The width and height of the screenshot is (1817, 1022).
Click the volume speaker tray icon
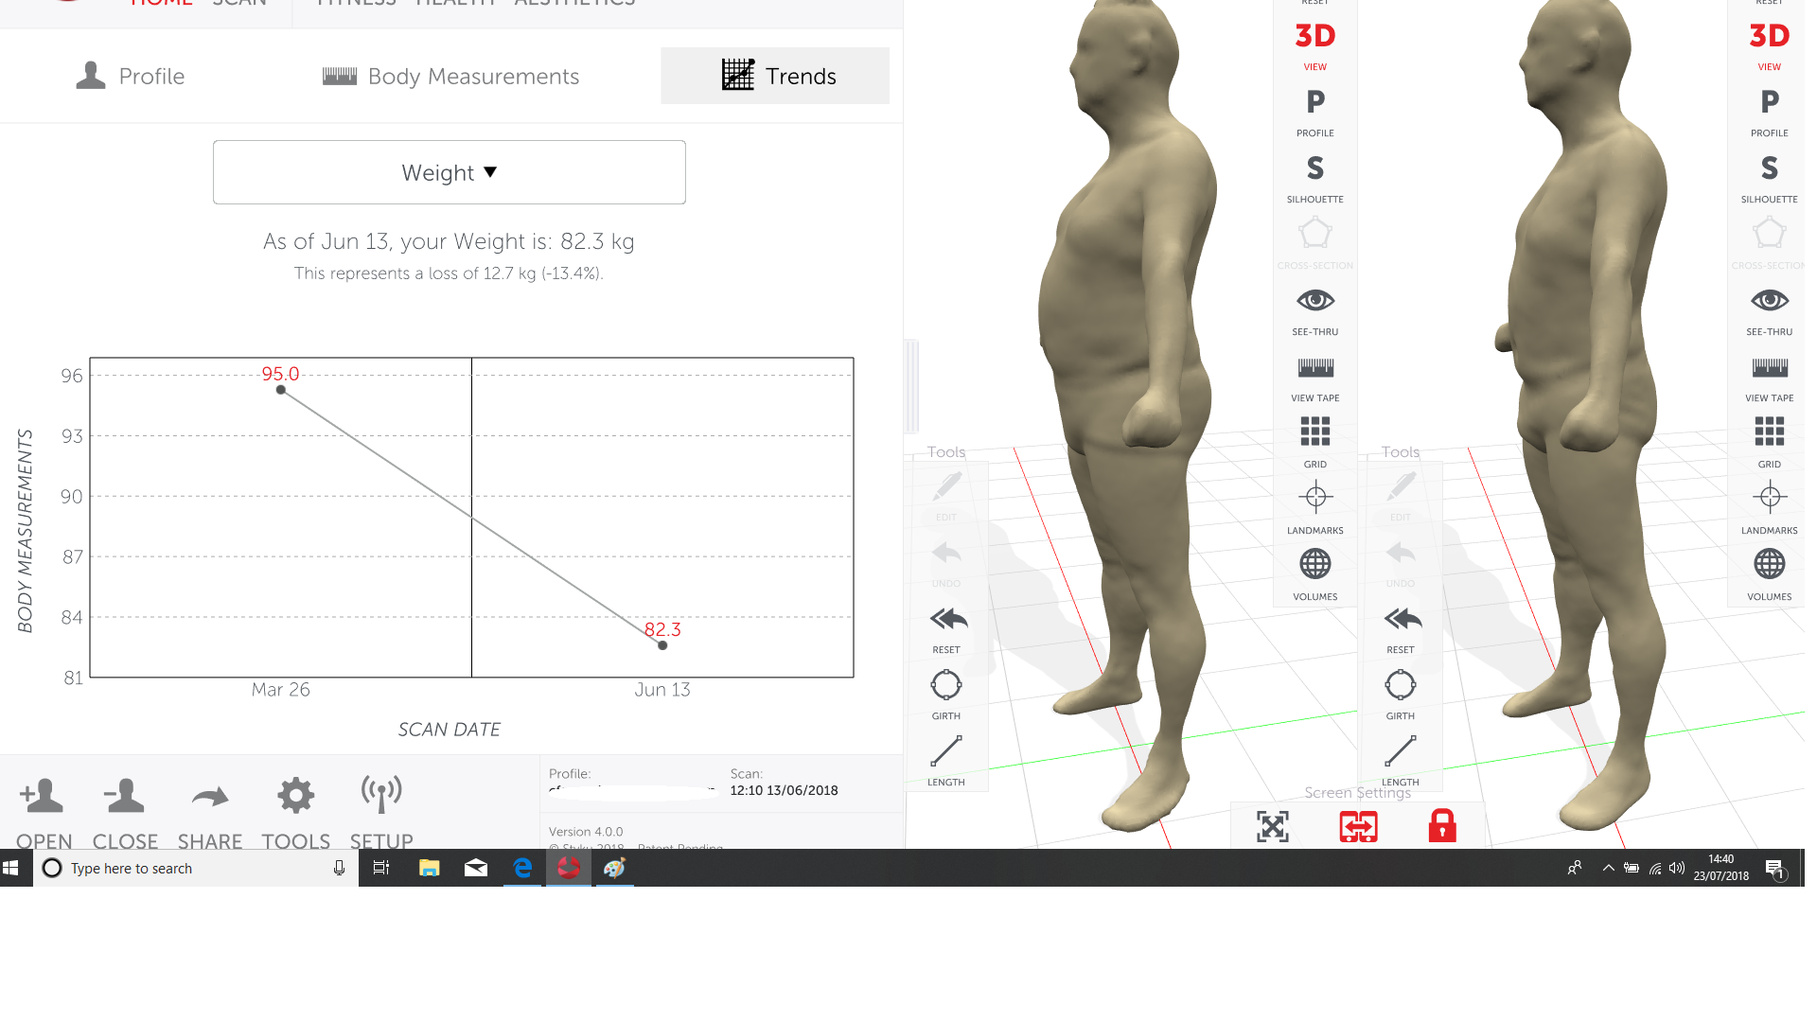1677,868
